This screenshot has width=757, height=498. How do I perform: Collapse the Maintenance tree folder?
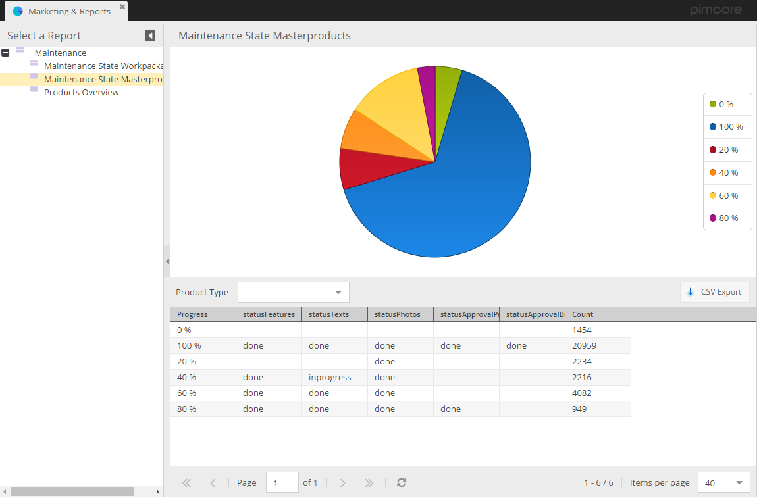click(x=5, y=53)
